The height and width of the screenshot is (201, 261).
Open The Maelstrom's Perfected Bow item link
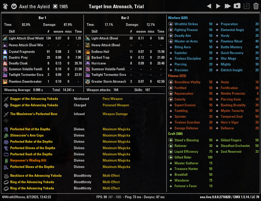click(34, 114)
